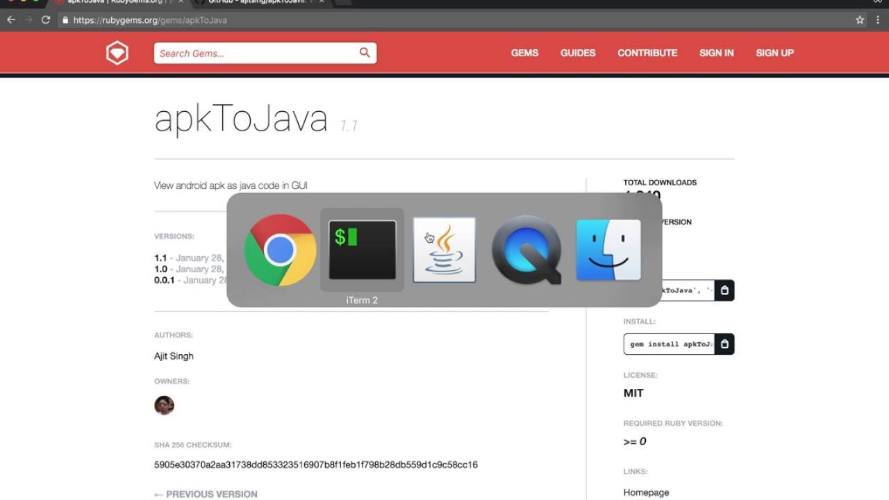Open the GUIDES navigation link
The width and height of the screenshot is (889, 500).
(x=578, y=53)
